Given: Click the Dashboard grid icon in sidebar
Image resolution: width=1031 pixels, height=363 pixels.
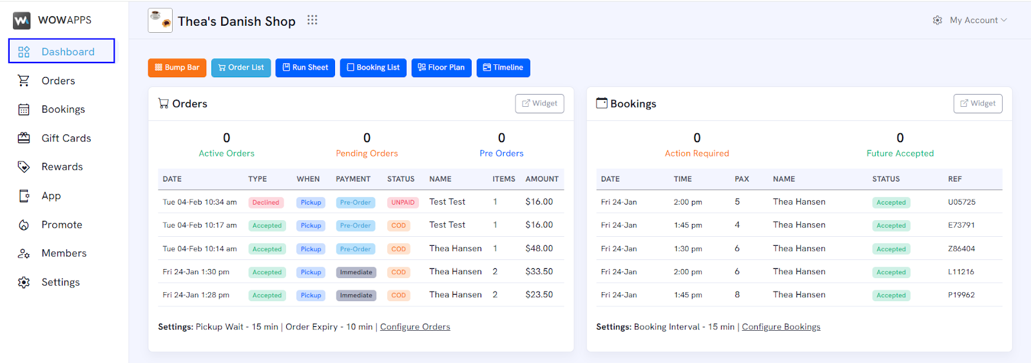Looking at the screenshot, I should coord(24,51).
